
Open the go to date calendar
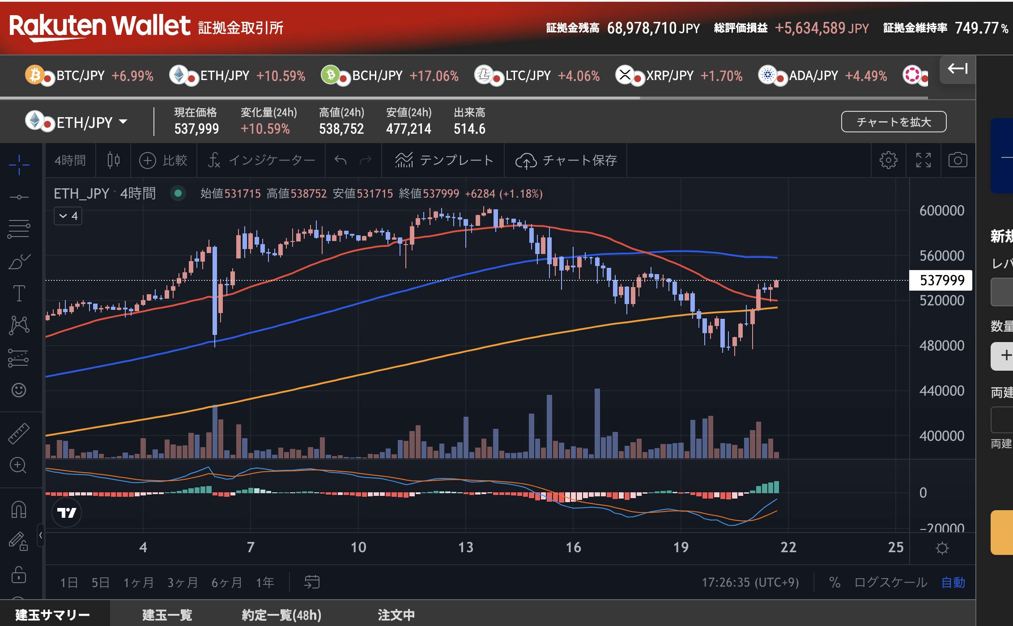[312, 582]
